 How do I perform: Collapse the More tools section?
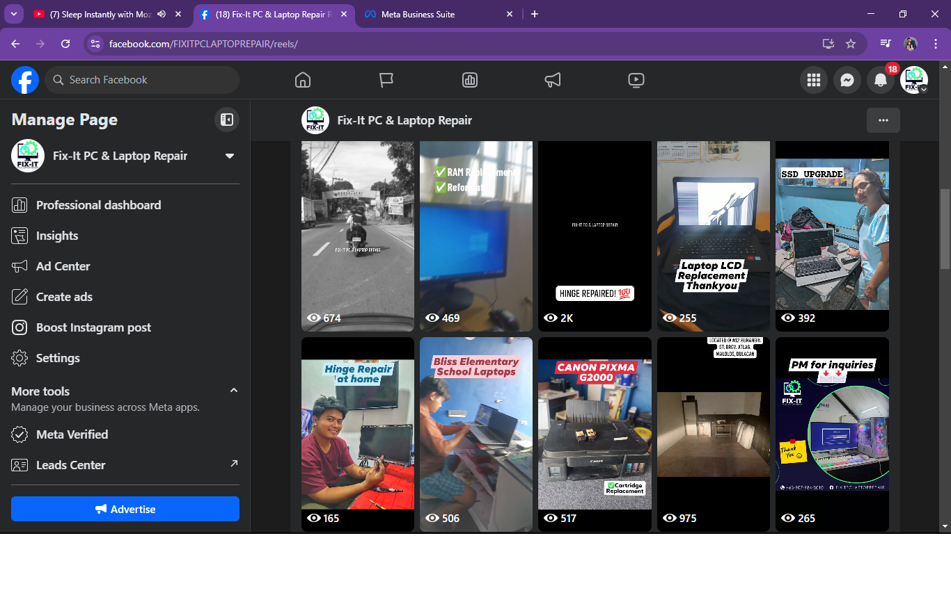coord(234,391)
